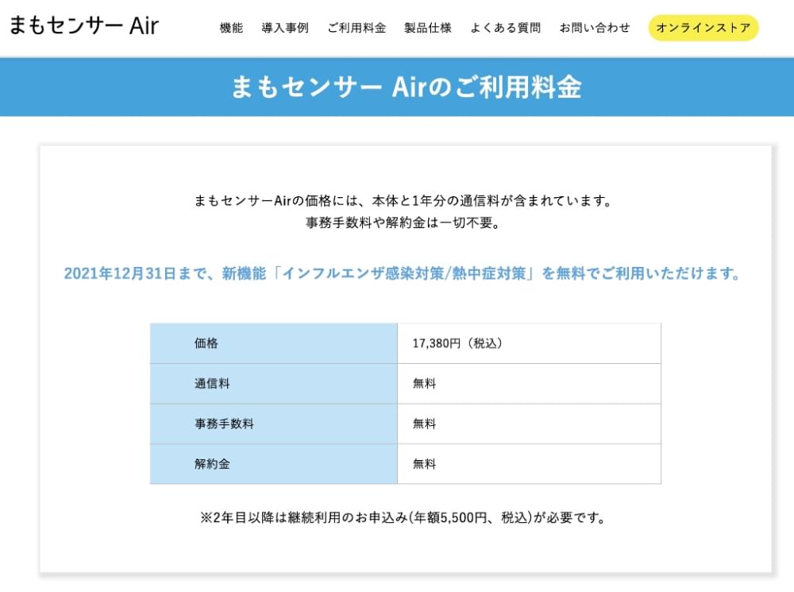Click 無料 value in the 解約金 row
Screen dimensions: 794x592
click(424, 464)
